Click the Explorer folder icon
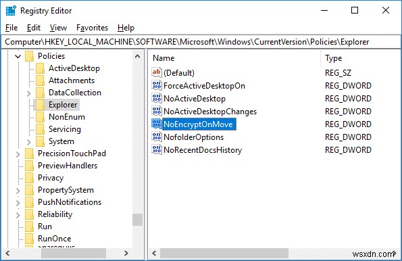 pos(40,105)
